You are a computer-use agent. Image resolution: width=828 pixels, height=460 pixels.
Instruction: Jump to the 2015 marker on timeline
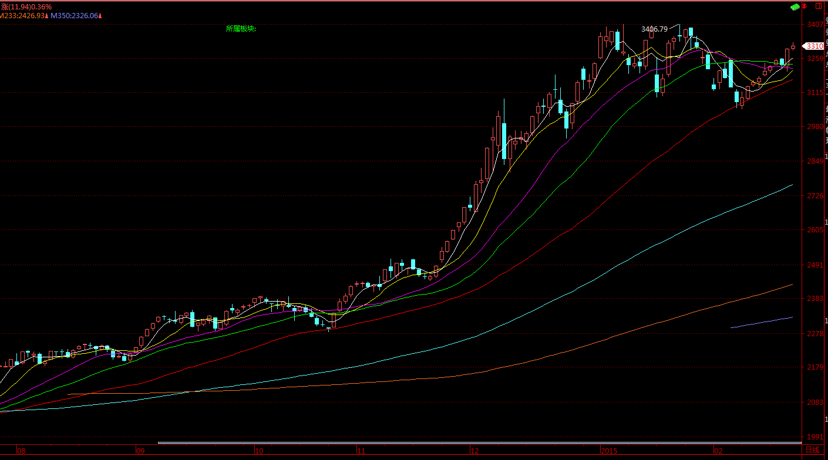click(608, 451)
